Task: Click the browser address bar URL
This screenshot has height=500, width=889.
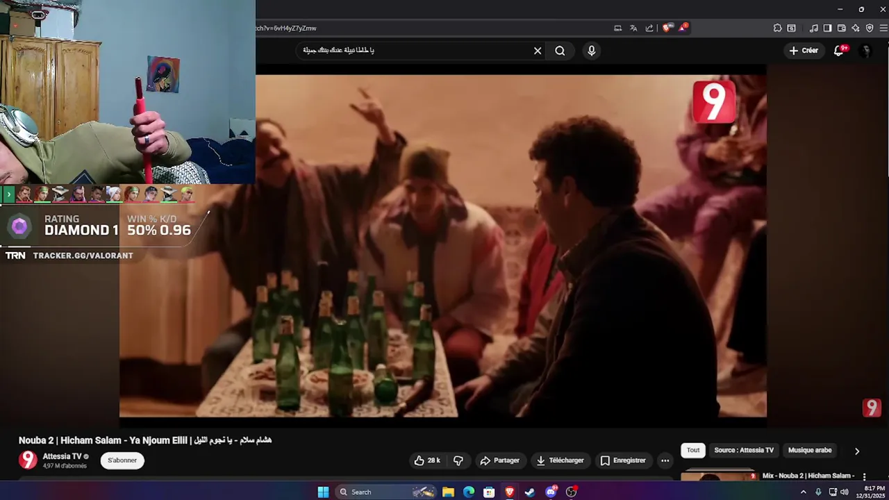Action: point(286,28)
